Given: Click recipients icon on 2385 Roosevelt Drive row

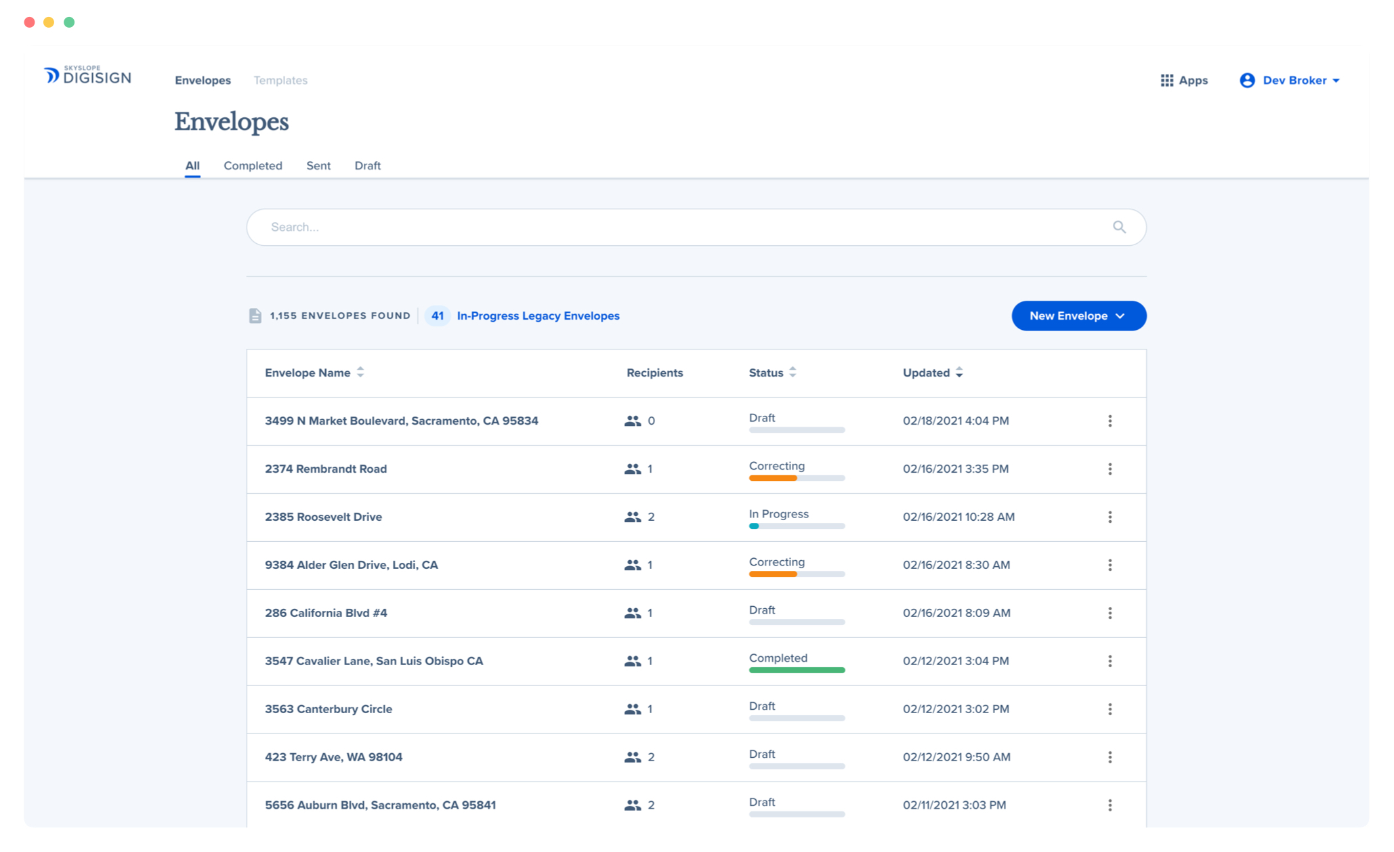Looking at the screenshot, I should (632, 517).
